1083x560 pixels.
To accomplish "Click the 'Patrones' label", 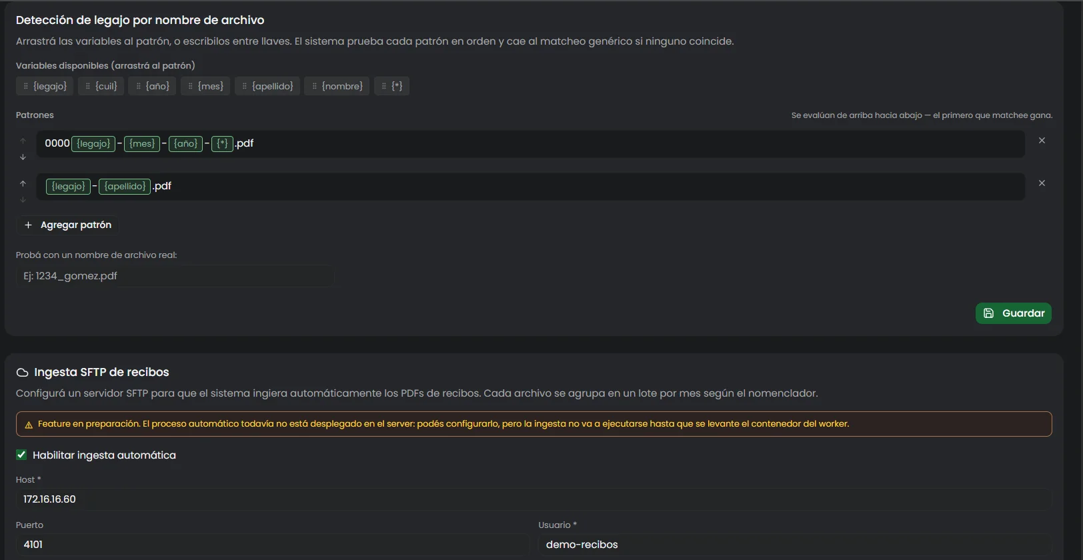I will [35, 115].
